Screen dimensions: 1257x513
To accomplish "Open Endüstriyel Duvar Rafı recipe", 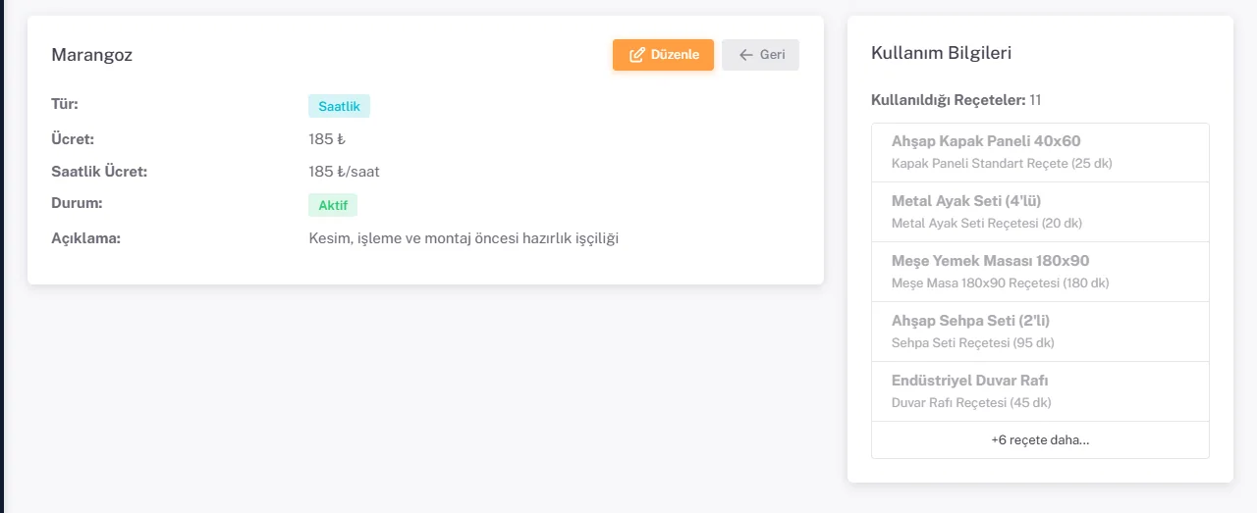I will [x=1040, y=391].
